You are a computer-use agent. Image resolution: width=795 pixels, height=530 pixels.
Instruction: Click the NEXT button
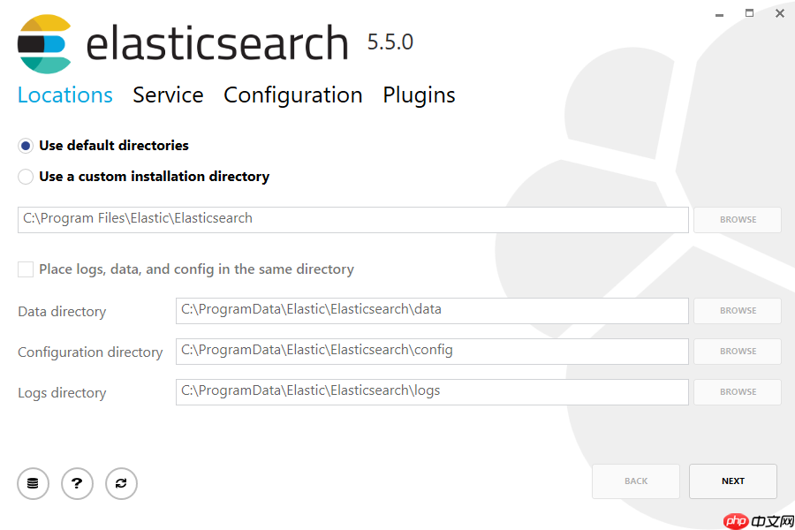click(x=732, y=481)
